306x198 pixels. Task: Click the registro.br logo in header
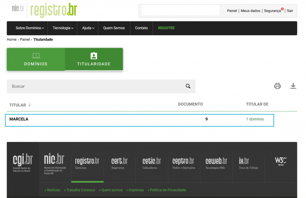54,10
